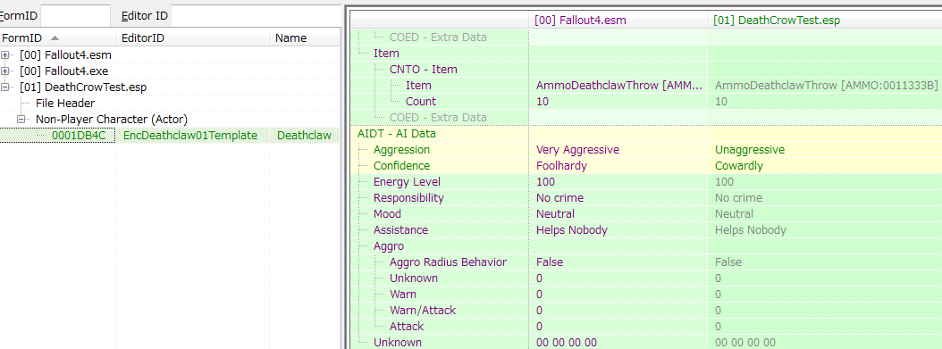Select the Warn/Attack row label
Screen dimensions: 942x349
pos(423,311)
